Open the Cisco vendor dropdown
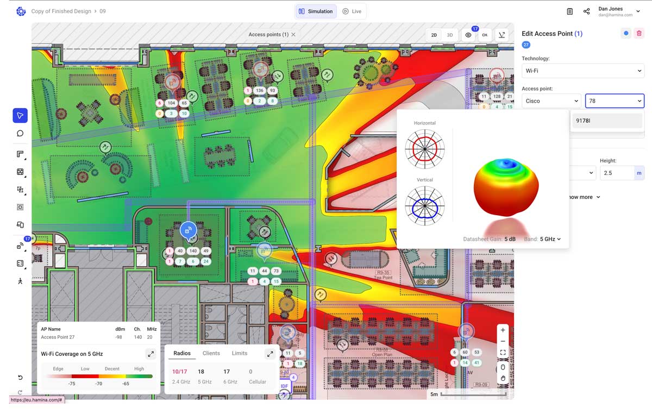Viewport: 652px width, 414px height. [551, 101]
